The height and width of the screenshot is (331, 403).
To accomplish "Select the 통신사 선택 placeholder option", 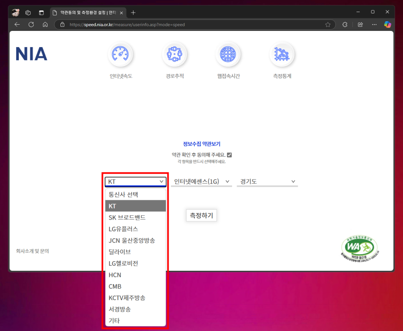I will 136,195.
